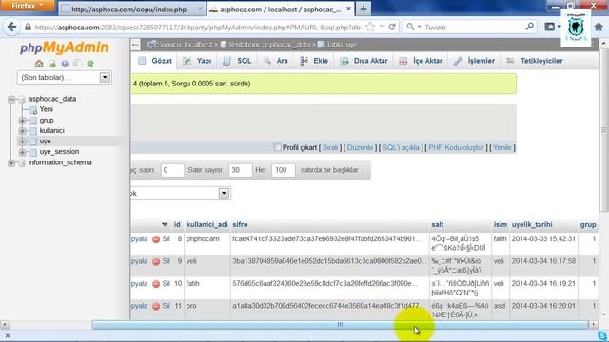Expand the uye table node
This screenshot has height=342, width=609.
coord(23,142)
